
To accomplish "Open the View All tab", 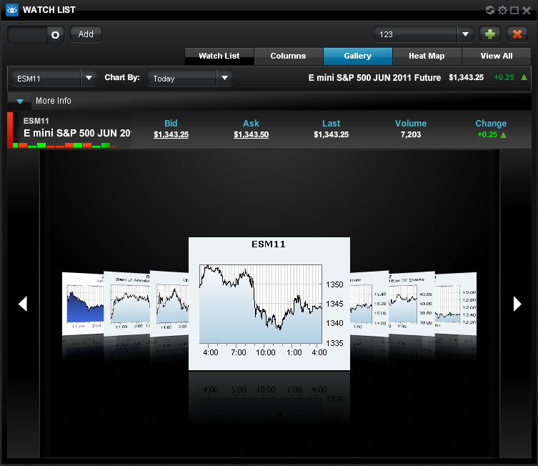I will (x=496, y=56).
